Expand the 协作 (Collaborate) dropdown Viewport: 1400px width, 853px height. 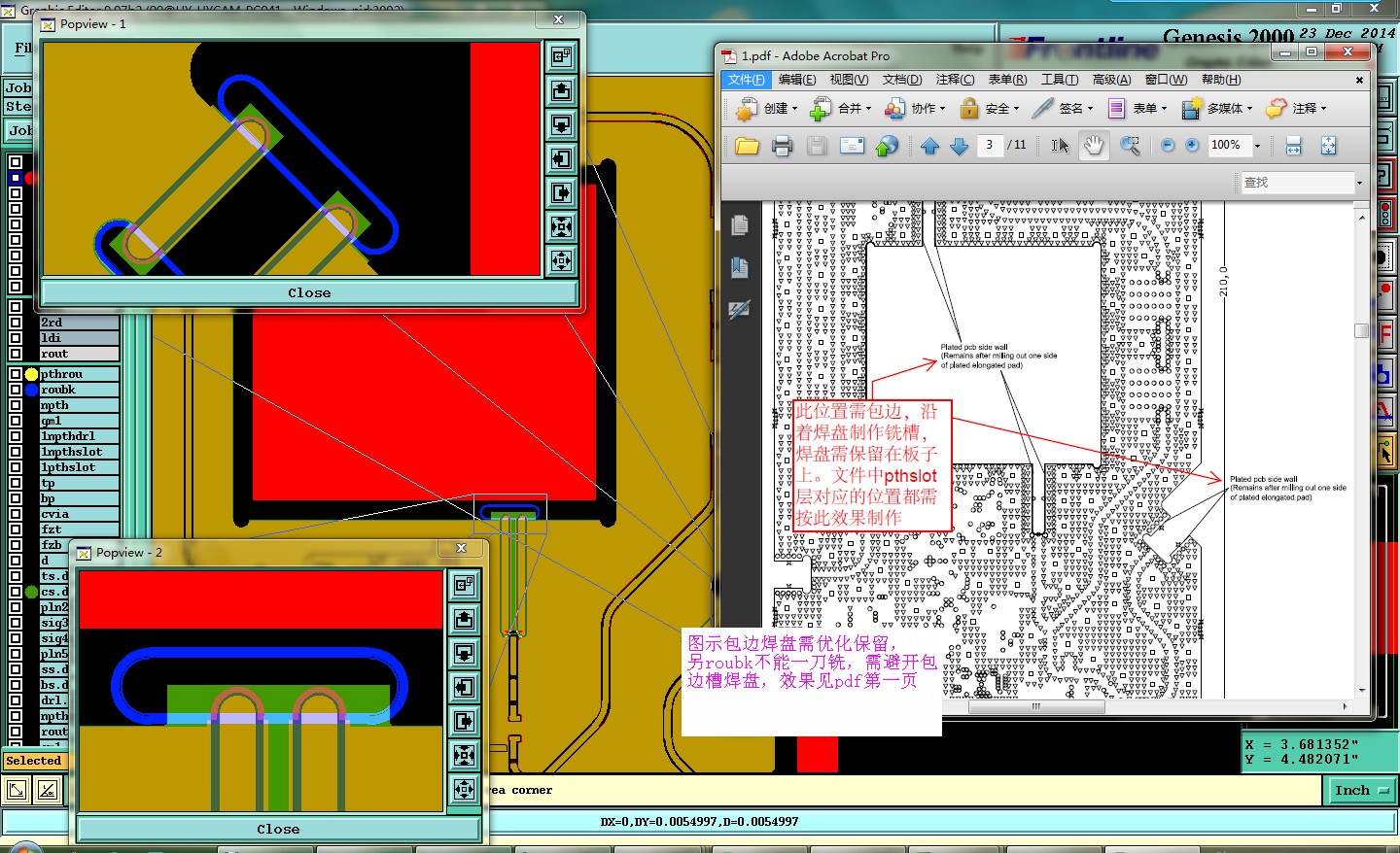(942, 109)
